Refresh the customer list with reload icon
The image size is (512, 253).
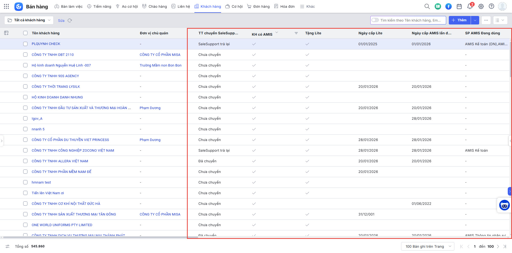click(x=70, y=20)
